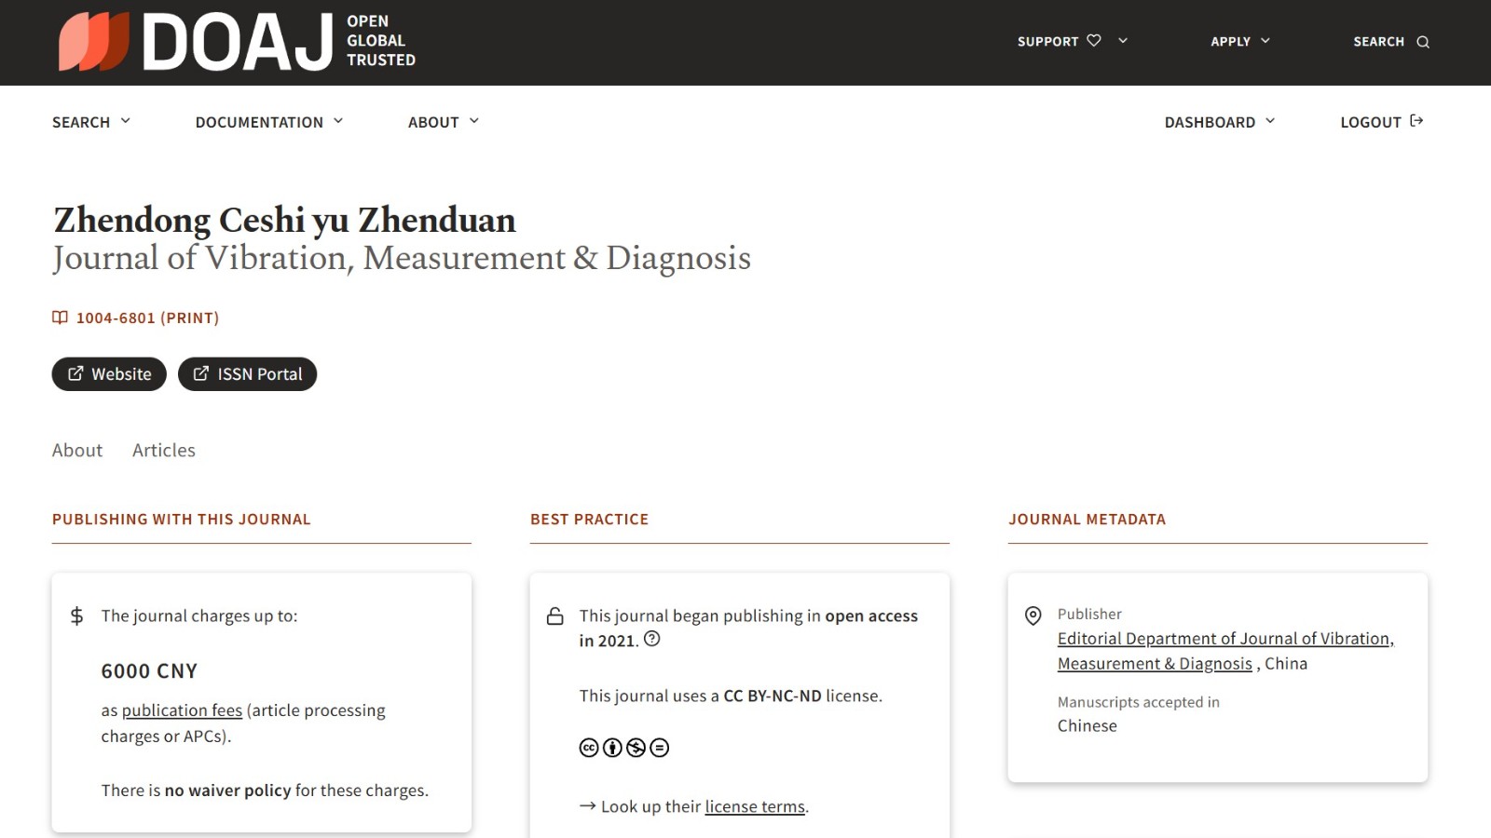Click the DOAJ logo in header
The height and width of the screenshot is (838, 1491).
coord(237,42)
